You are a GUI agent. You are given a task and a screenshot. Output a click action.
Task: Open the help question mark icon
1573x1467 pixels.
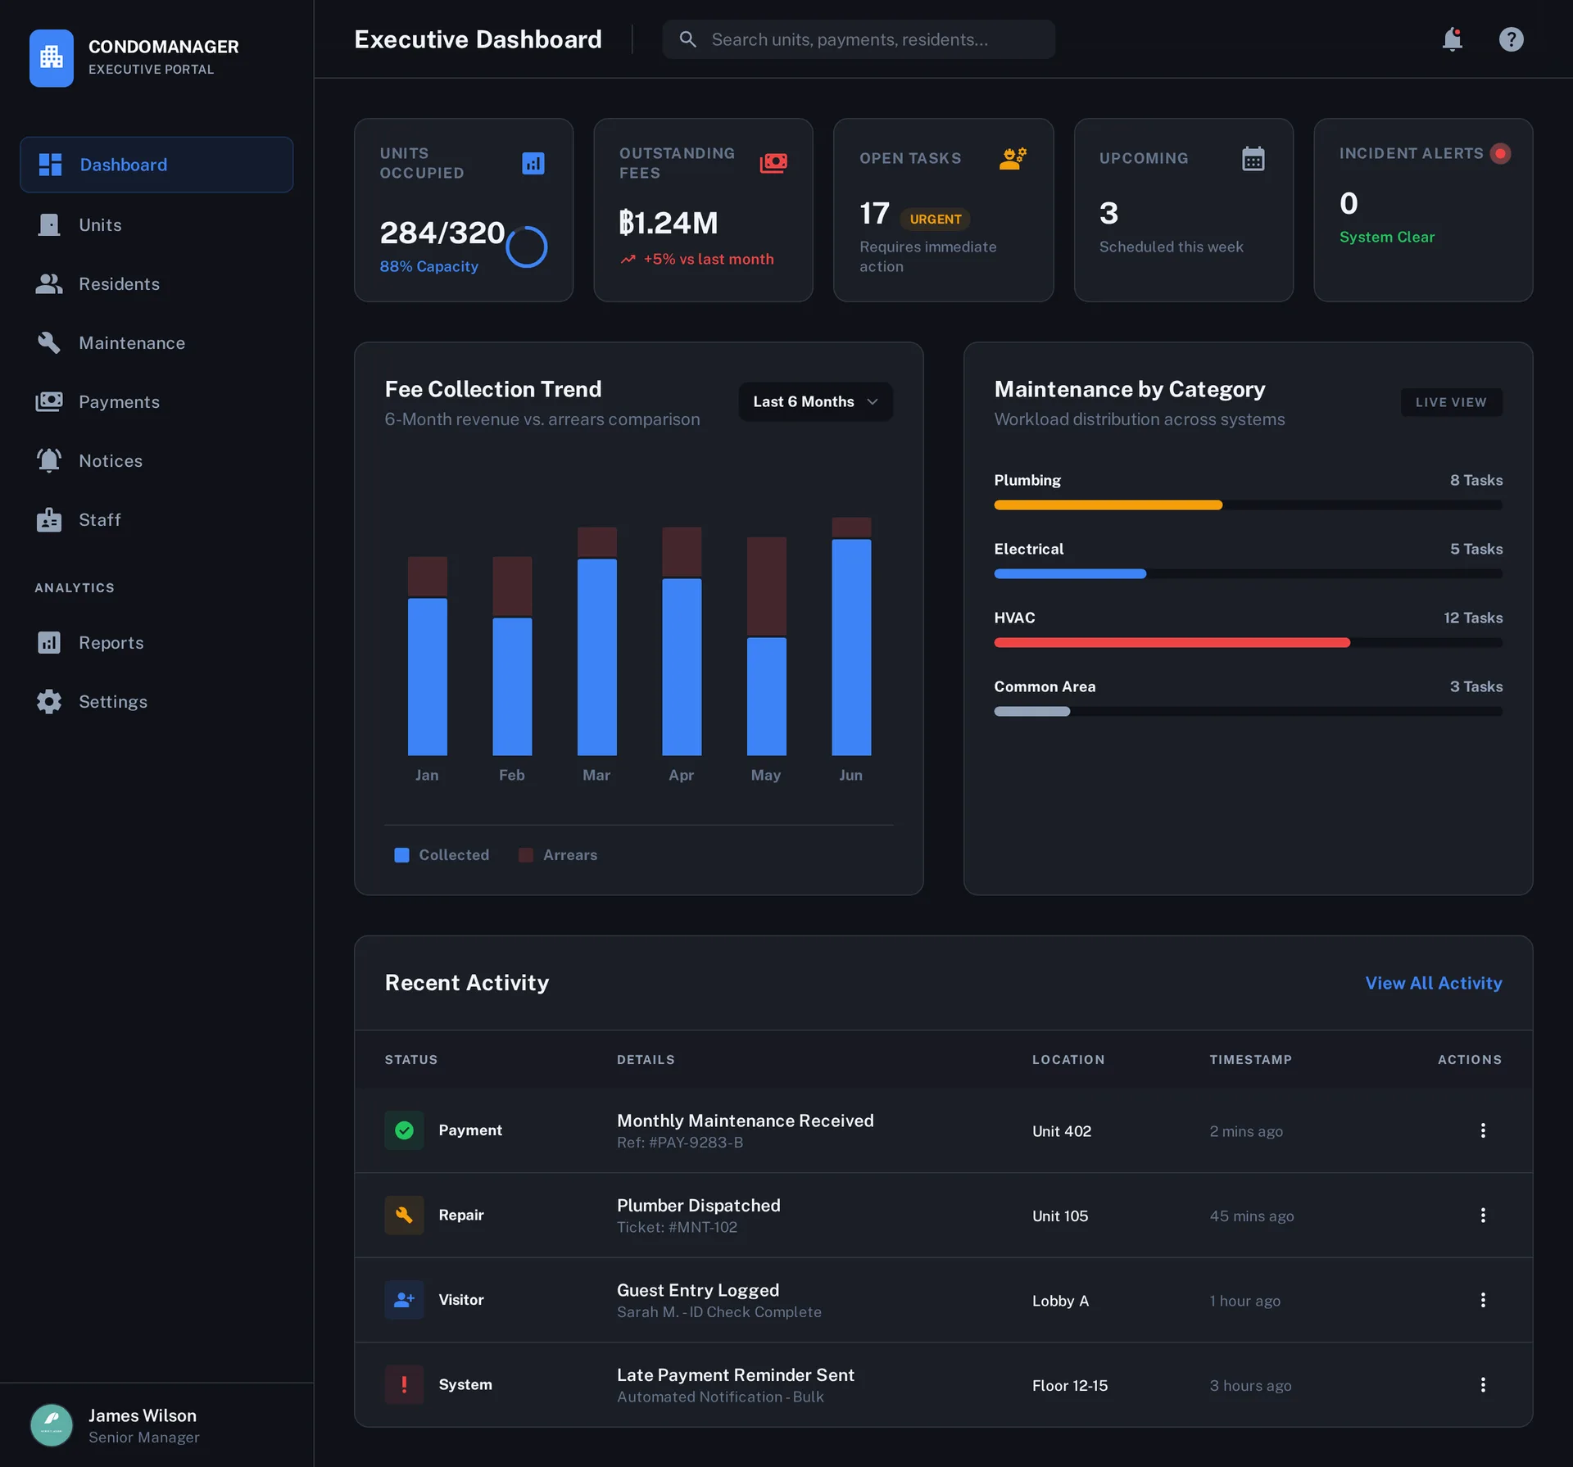pos(1512,38)
